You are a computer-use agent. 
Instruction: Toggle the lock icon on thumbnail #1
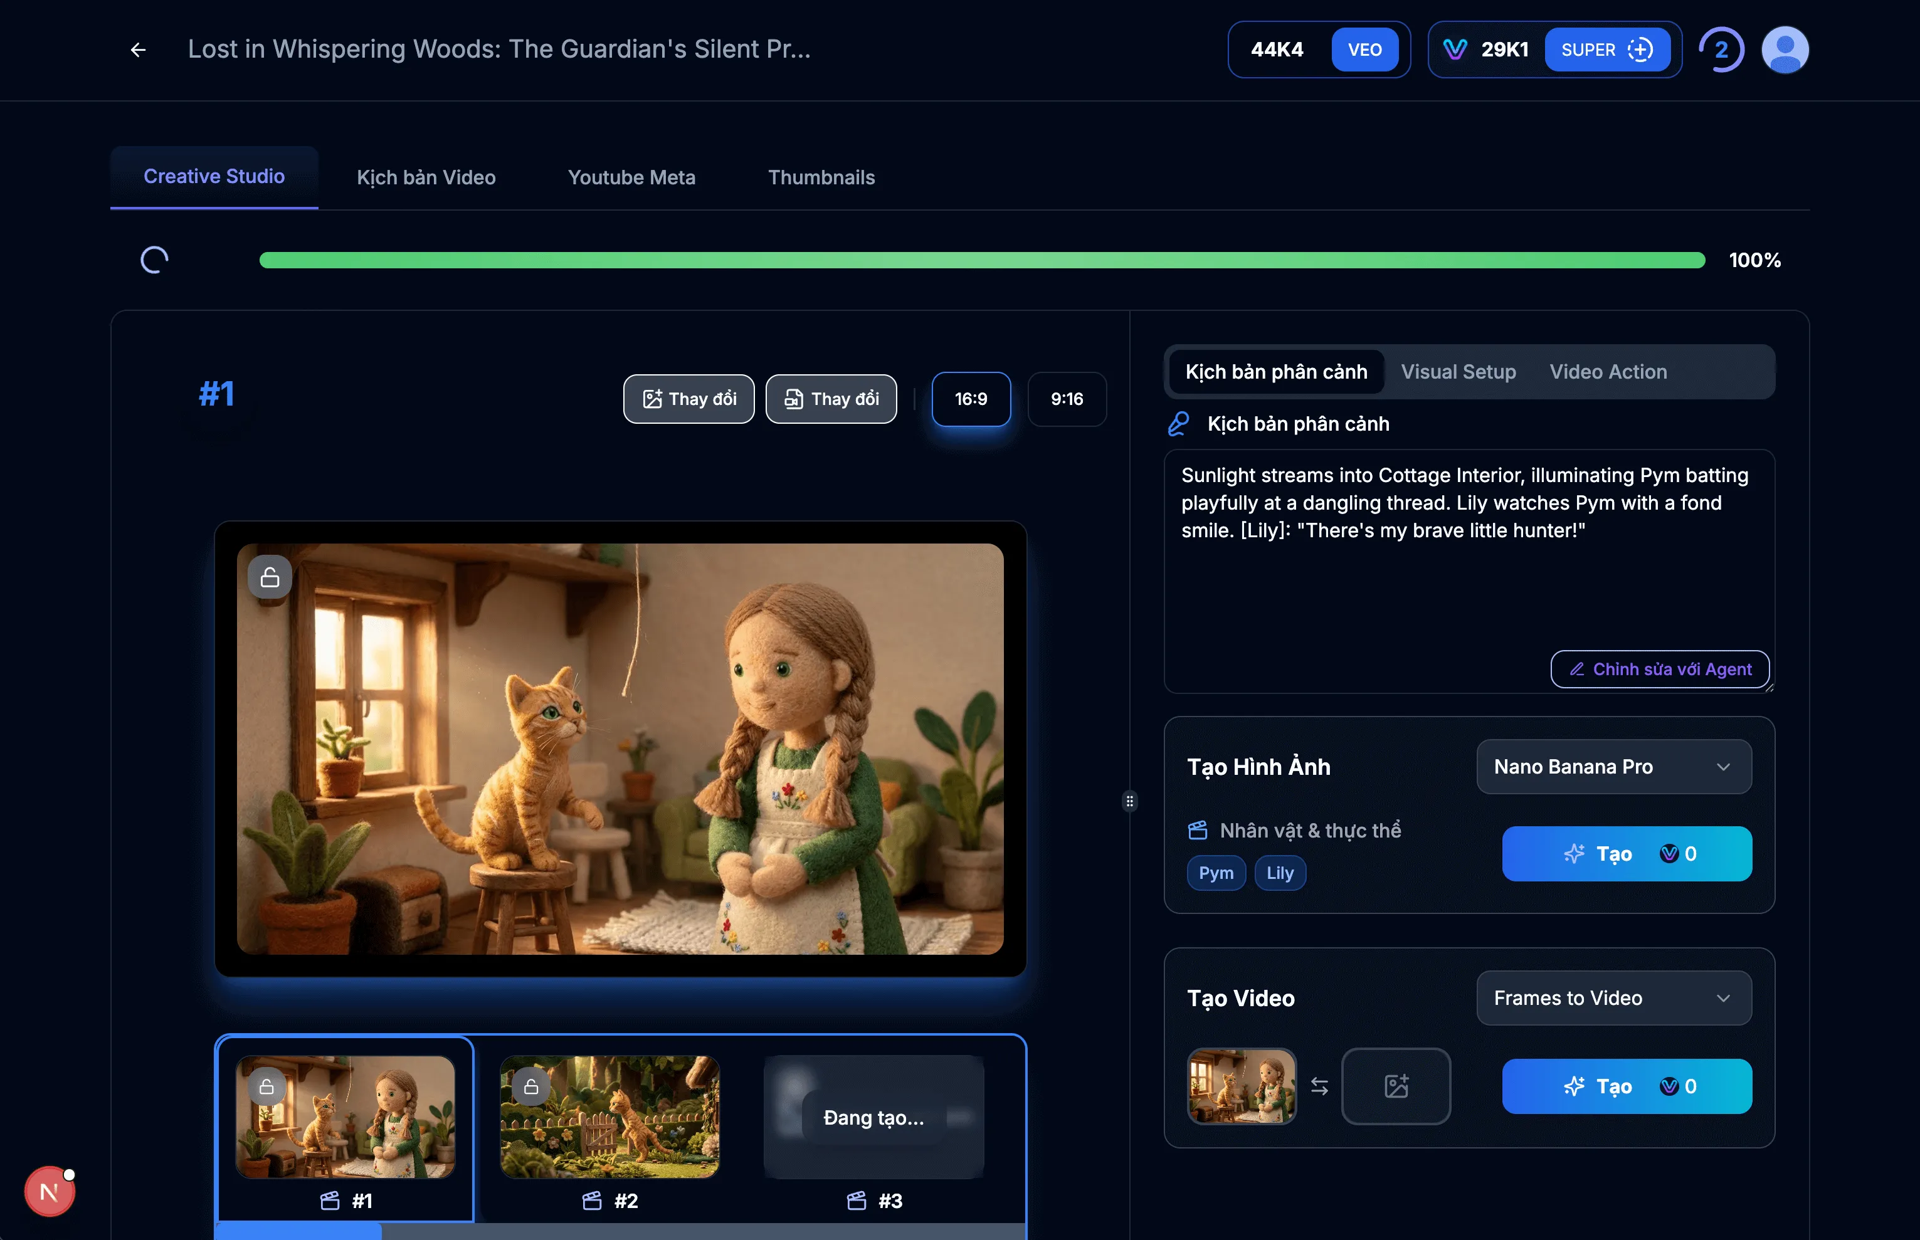266,1085
